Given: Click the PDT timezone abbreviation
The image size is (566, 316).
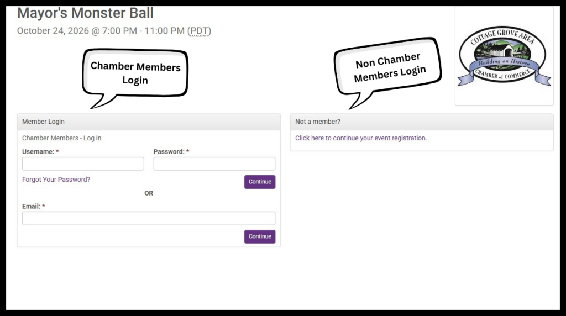Looking at the screenshot, I should 199,31.
